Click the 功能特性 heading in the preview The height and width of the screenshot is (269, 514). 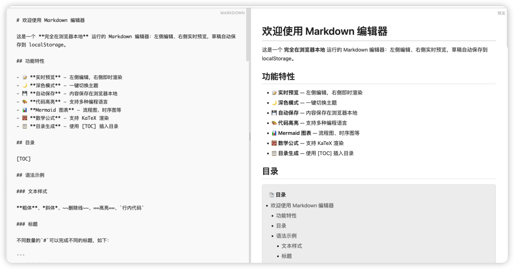coord(278,77)
